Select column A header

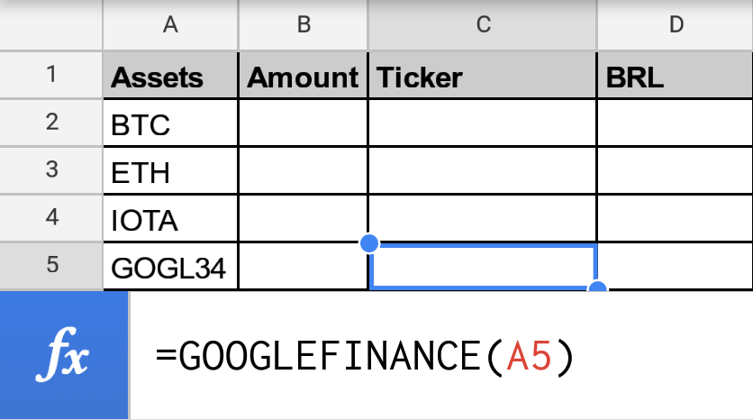(170, 25)
